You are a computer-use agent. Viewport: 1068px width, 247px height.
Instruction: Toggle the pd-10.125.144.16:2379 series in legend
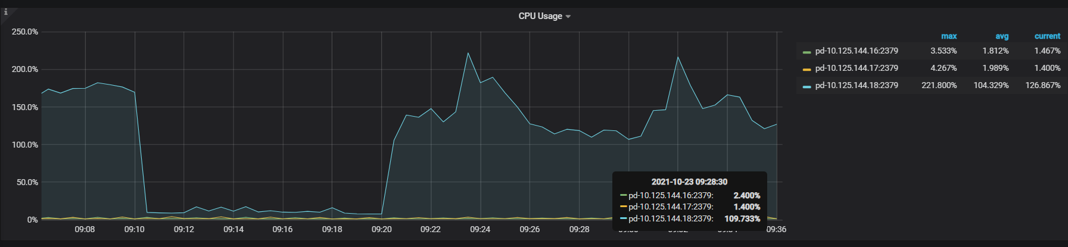point(857,51)
